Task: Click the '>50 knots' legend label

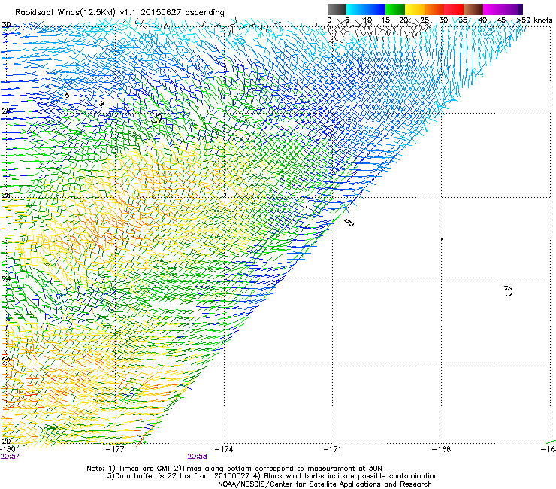Action: [x=534, y=20]
